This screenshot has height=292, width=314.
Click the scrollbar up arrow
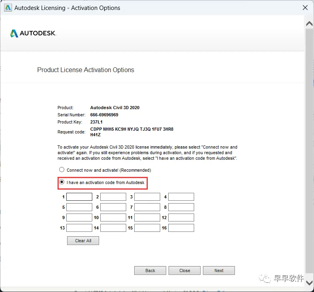[x=309, y=24]
